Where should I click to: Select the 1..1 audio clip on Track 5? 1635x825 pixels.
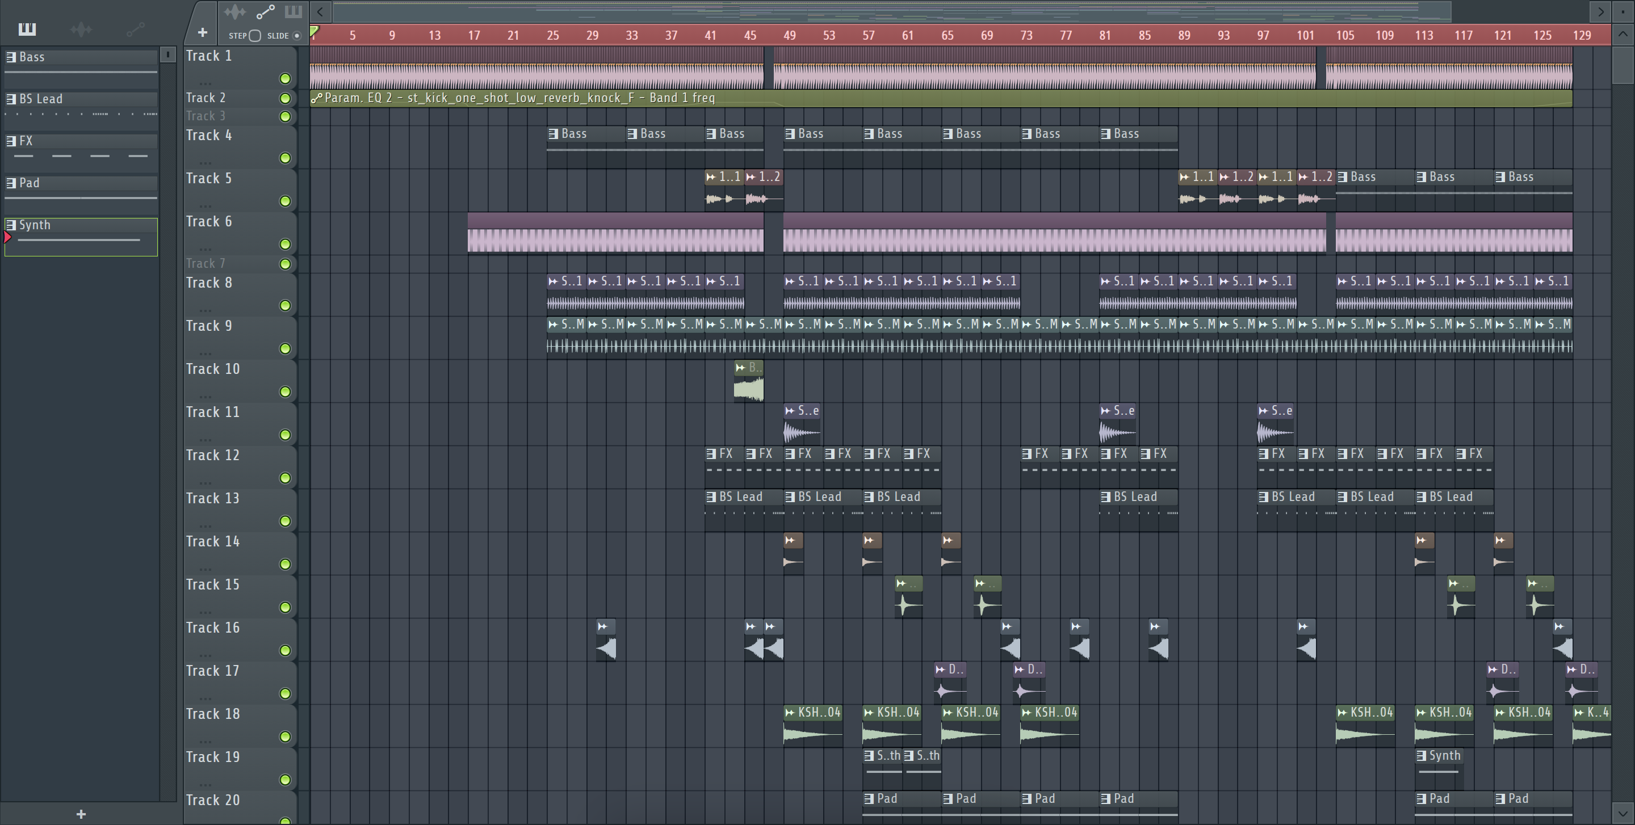click(724, 191)
